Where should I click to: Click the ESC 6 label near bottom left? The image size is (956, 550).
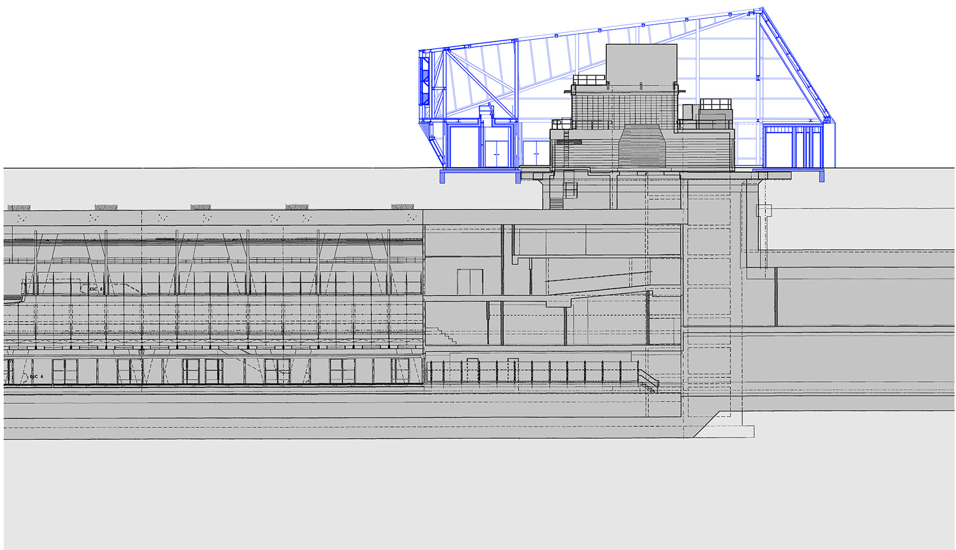37,376
